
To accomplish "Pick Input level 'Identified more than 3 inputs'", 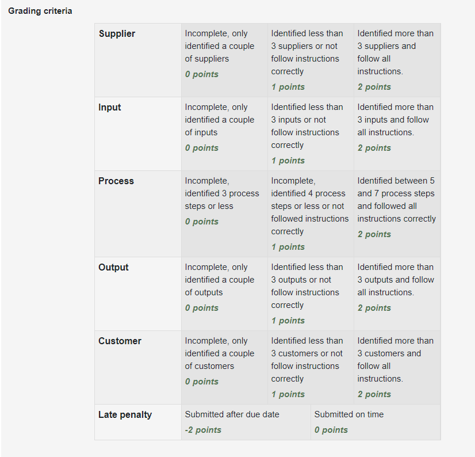I will point(397,134).
